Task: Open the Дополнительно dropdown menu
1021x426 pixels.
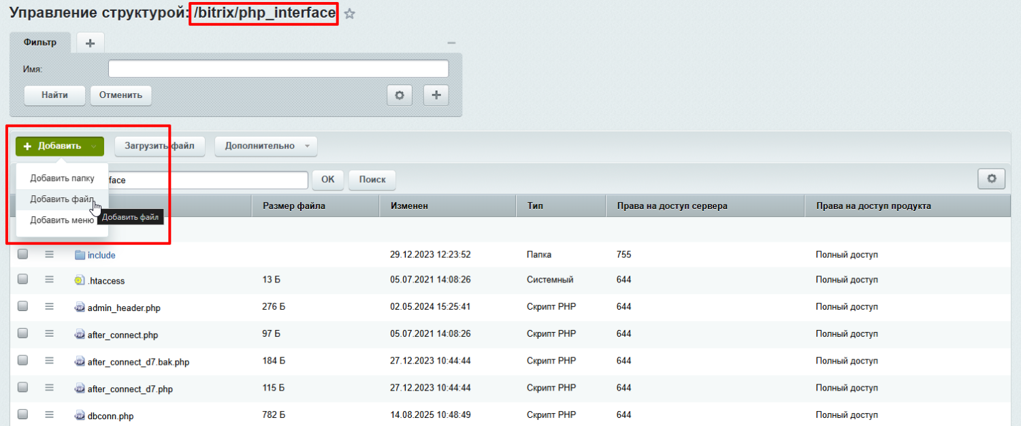Action: [x=265, y=146]
